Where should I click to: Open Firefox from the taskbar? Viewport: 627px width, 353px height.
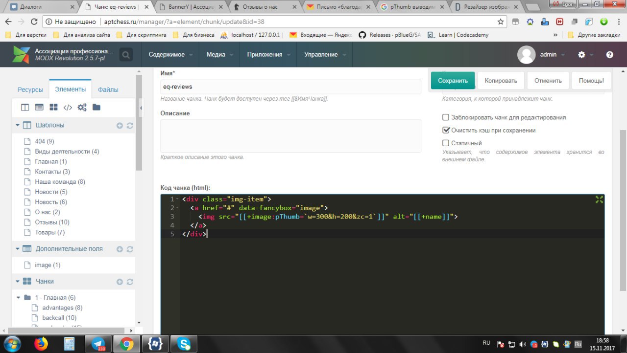[41, 344]
